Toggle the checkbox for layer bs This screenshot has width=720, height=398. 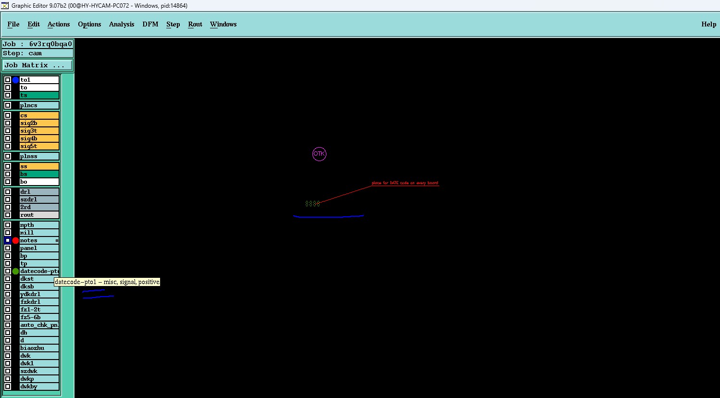[x=8, y=174]
